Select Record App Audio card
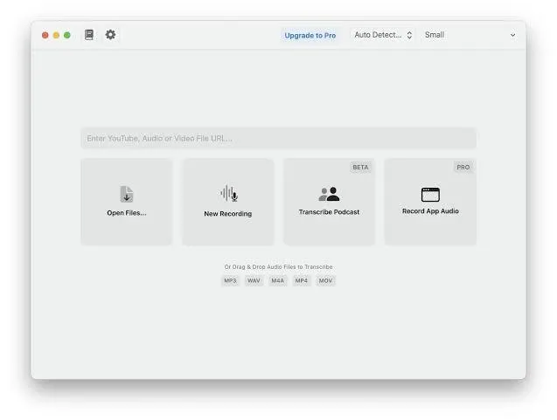557x420 pixels. point(430,202)
